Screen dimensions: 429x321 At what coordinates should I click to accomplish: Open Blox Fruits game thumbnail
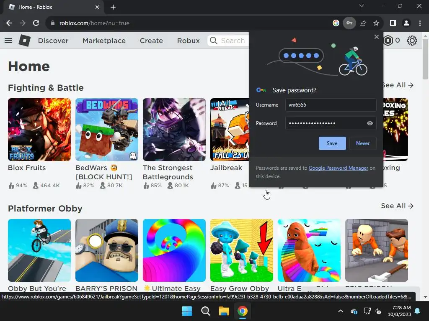click(39, 130)
